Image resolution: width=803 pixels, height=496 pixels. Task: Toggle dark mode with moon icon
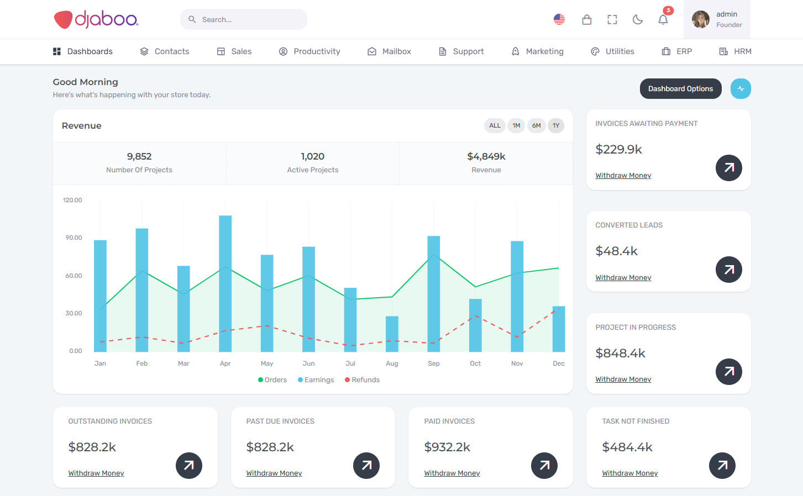(x=638, y=20)
